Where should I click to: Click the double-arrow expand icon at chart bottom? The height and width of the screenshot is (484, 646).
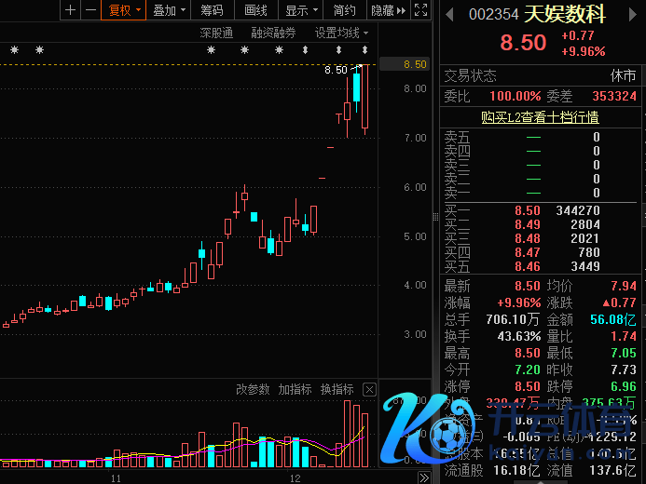click(x=424, y=477)
